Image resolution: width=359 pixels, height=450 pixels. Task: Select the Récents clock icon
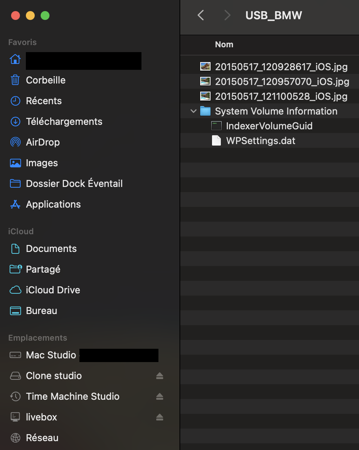click(x=15, y=101)
